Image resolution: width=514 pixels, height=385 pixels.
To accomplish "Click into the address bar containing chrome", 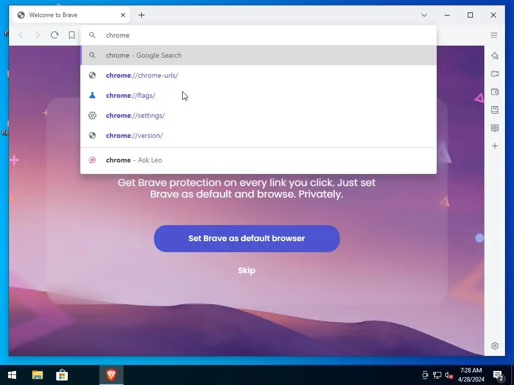I will coord(259,35).
